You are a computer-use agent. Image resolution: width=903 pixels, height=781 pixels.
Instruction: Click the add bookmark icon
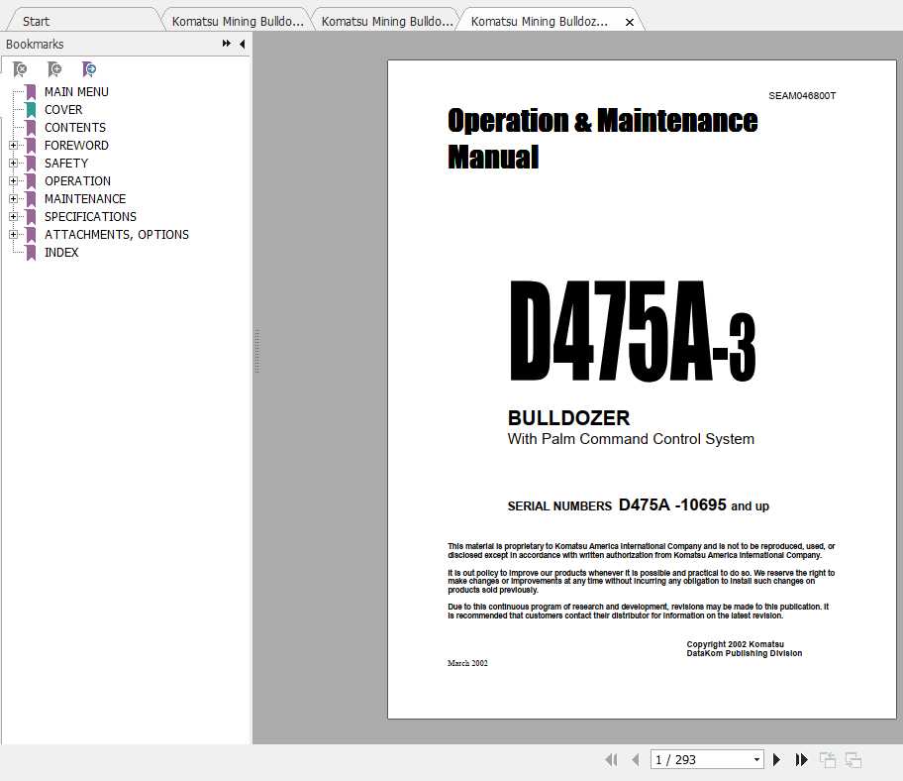[x=54, y=69]
